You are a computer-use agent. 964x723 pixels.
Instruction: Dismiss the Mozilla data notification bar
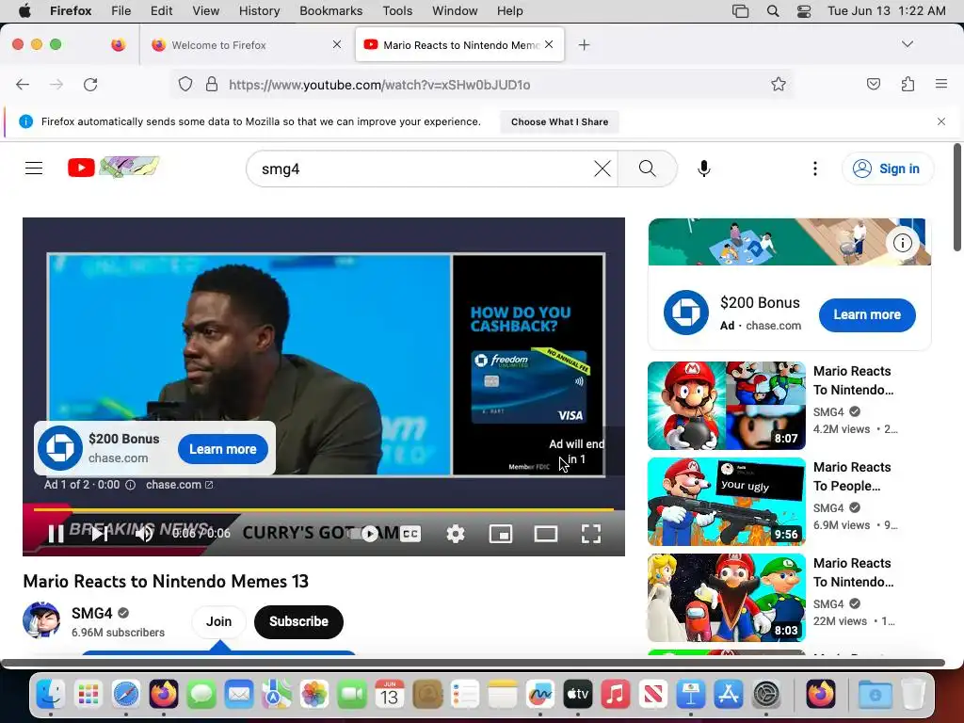(941, 121)
